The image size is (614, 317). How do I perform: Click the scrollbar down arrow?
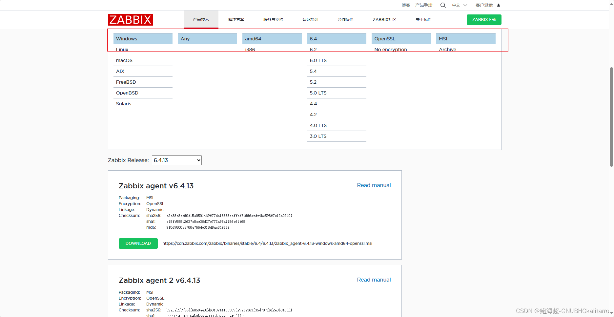coord(611,312)
